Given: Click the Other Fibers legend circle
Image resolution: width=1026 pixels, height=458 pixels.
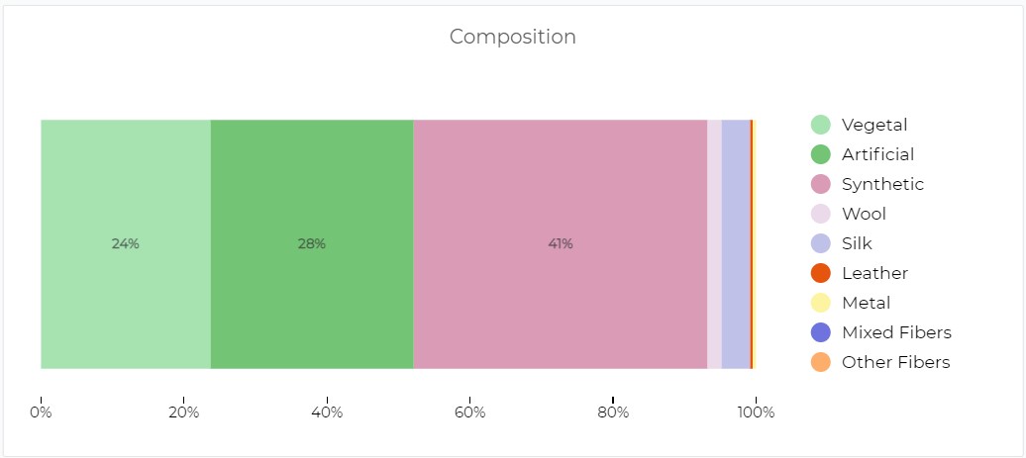Looking at the screenshot, I should tap(821, 362).
